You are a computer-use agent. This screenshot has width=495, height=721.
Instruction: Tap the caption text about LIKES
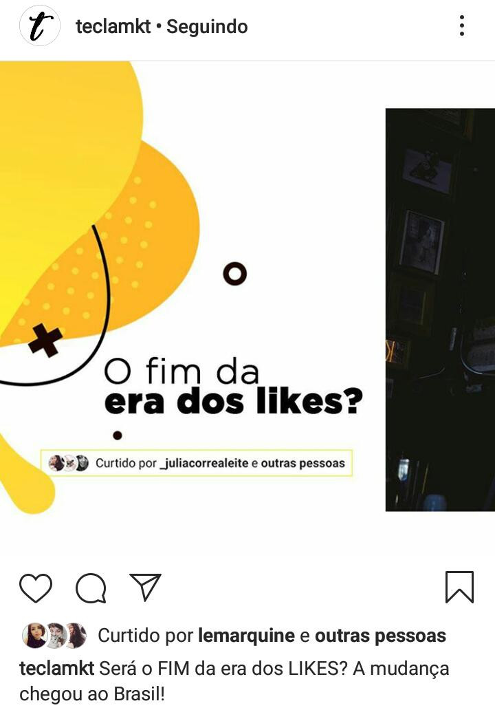[234, 681]
